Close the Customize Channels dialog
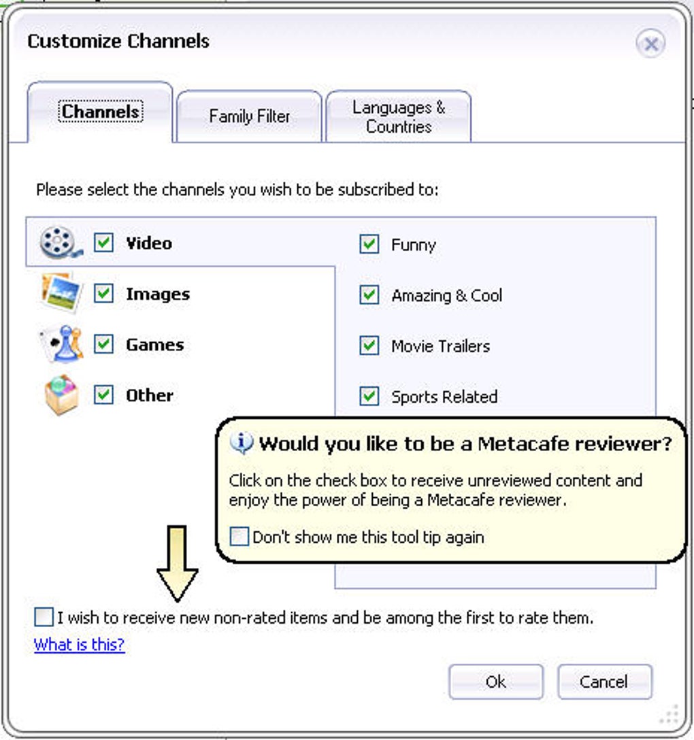694x740 pixels. (650, 45)
